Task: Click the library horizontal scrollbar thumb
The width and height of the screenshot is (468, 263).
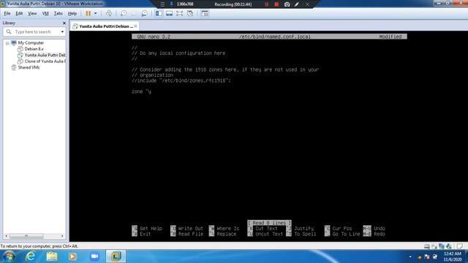Action: (x=26, y=236)
